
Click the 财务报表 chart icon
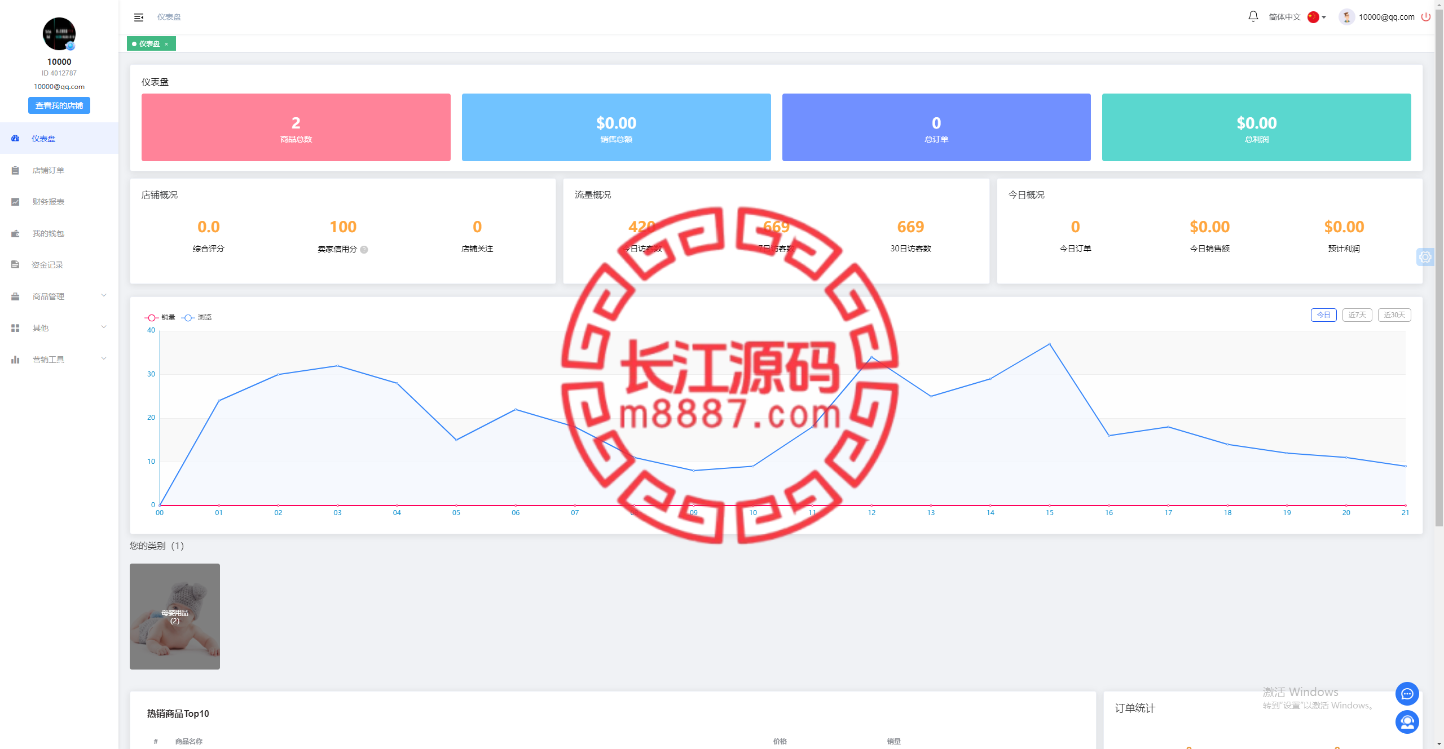pyautogui.click(x=15, y=202)
